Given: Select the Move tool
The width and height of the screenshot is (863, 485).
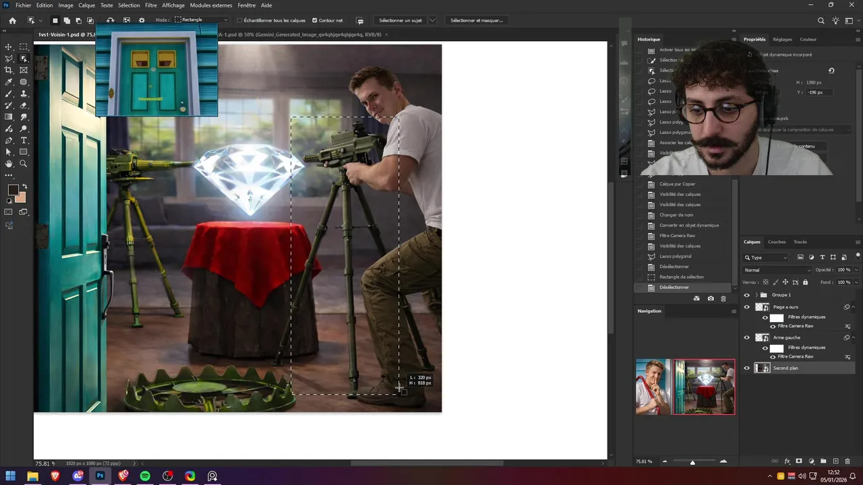Looking at the screenshot, I should click(x=9, y=47).
